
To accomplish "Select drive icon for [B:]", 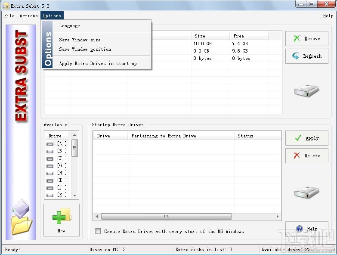I will (50, 151).
